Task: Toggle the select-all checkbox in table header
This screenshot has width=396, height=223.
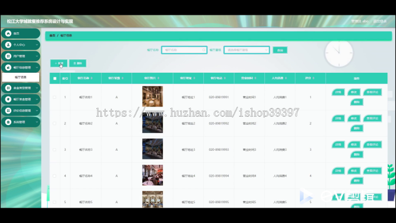Action: coord(55,78)
